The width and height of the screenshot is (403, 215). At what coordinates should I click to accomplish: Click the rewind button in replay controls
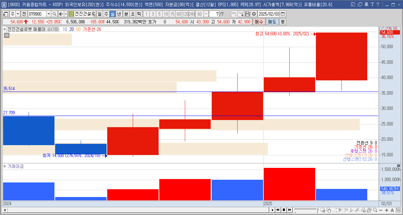click(x=278, y=210)
